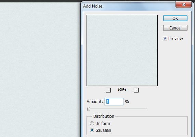Cancel the Add Noise filter

click(x=175, y=28)
